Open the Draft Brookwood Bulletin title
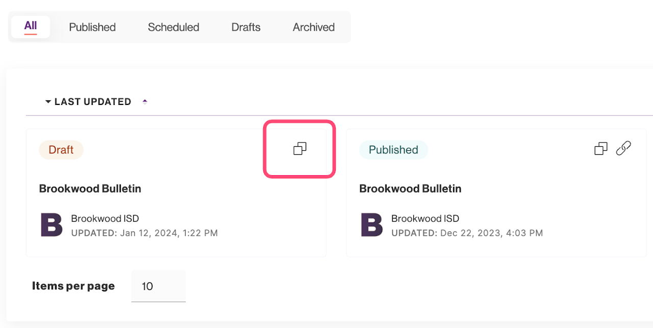Image resolution: width=653 pixels, height=328 pixels. pos(90,188)
